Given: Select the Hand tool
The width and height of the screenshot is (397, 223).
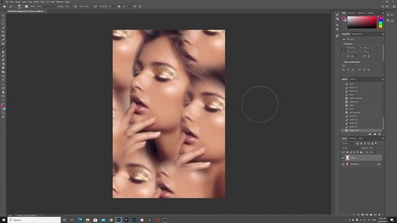Looking at the screenshot, I should (x=3, y=92).
